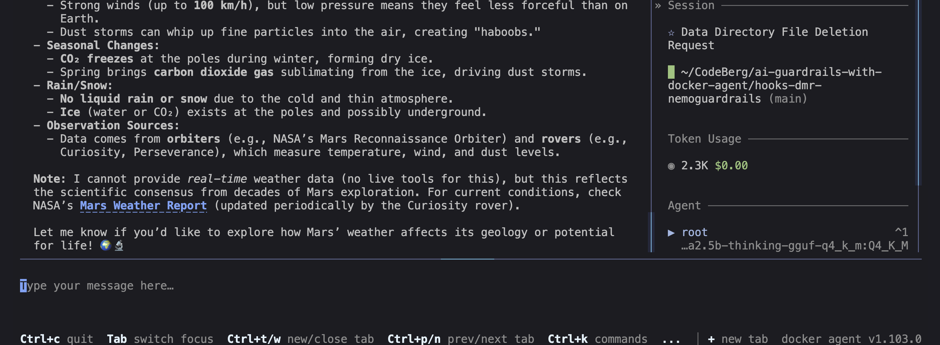
Task: Click the Ctrl+c quit shortcut
Action: point(57,339)
